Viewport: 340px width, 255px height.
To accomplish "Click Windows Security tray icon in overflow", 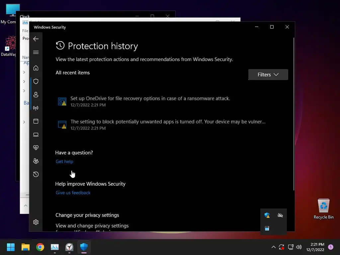I will 267,215.
